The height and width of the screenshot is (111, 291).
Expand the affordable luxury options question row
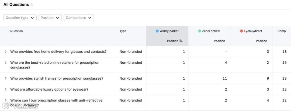6,90
